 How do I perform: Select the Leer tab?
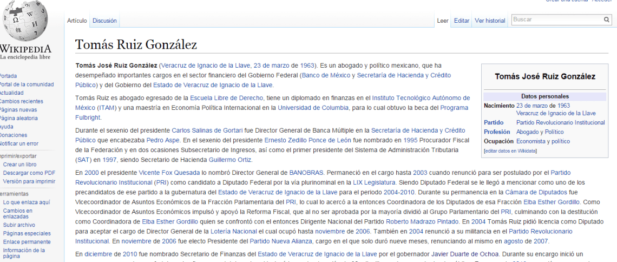[443, 21]
